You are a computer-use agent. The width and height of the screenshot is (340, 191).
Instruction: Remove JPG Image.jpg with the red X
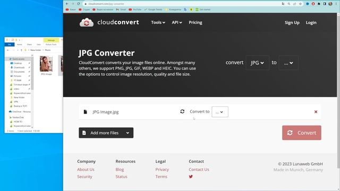point(316,112)
